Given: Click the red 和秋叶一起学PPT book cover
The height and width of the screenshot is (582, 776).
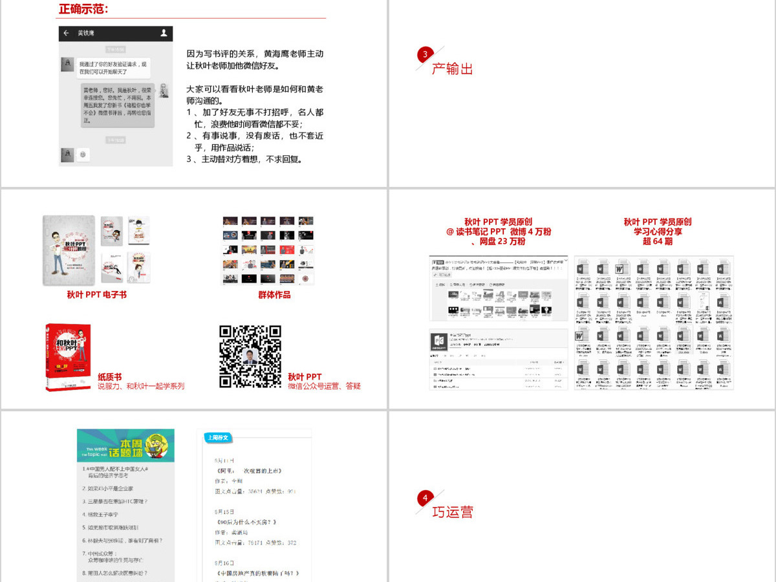Looking at the screenshot, I should 68,357.
